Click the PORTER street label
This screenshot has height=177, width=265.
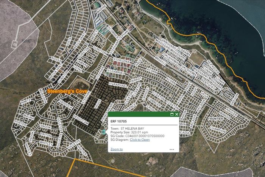coord(20,123)
